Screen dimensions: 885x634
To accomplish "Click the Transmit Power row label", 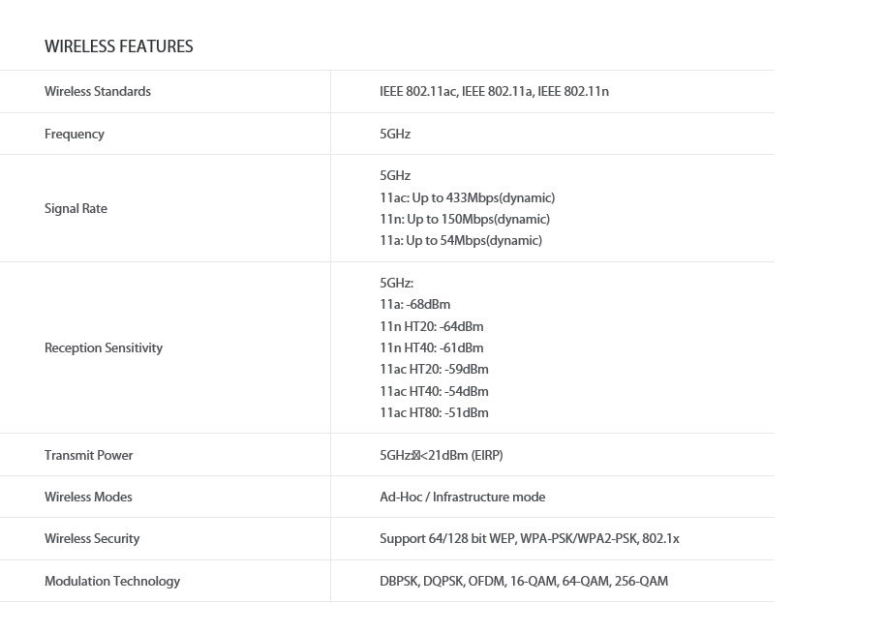I will tap(89, 456).
